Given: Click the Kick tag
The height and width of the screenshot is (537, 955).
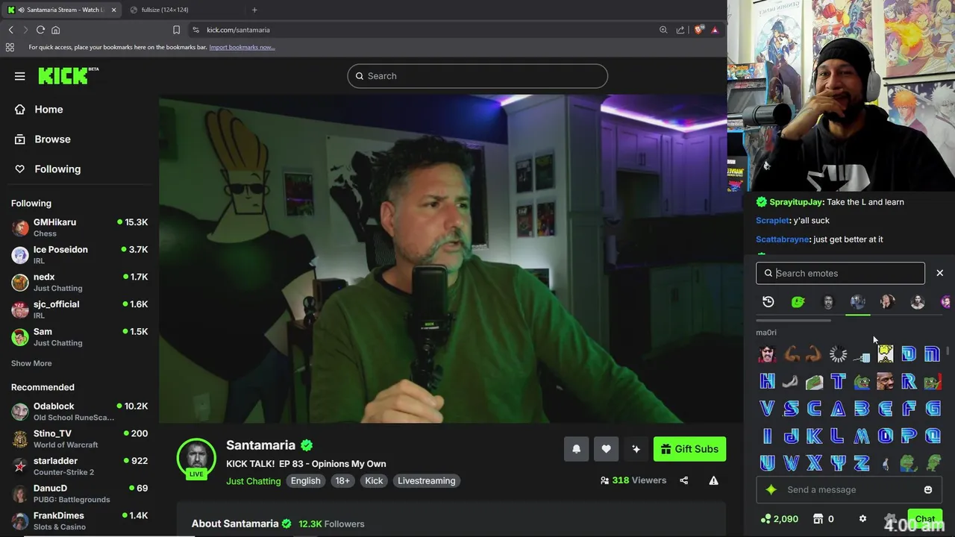Looking at the screenshot, I should click(374, 481).
